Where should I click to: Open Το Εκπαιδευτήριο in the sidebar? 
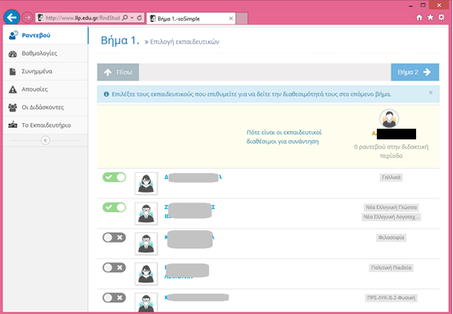(x=46, y=125)
